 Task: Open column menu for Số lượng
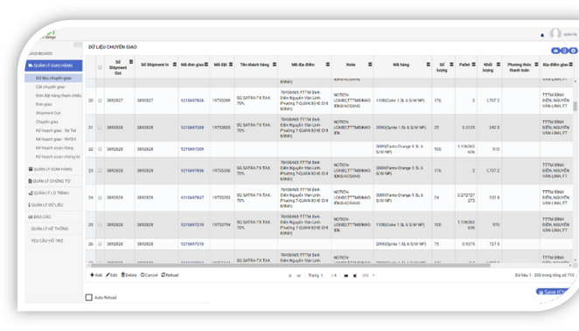point(451,65)
